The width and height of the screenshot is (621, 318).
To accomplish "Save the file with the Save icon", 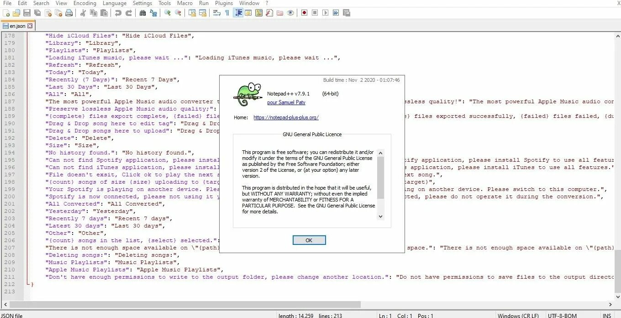I will click(27, 13).
